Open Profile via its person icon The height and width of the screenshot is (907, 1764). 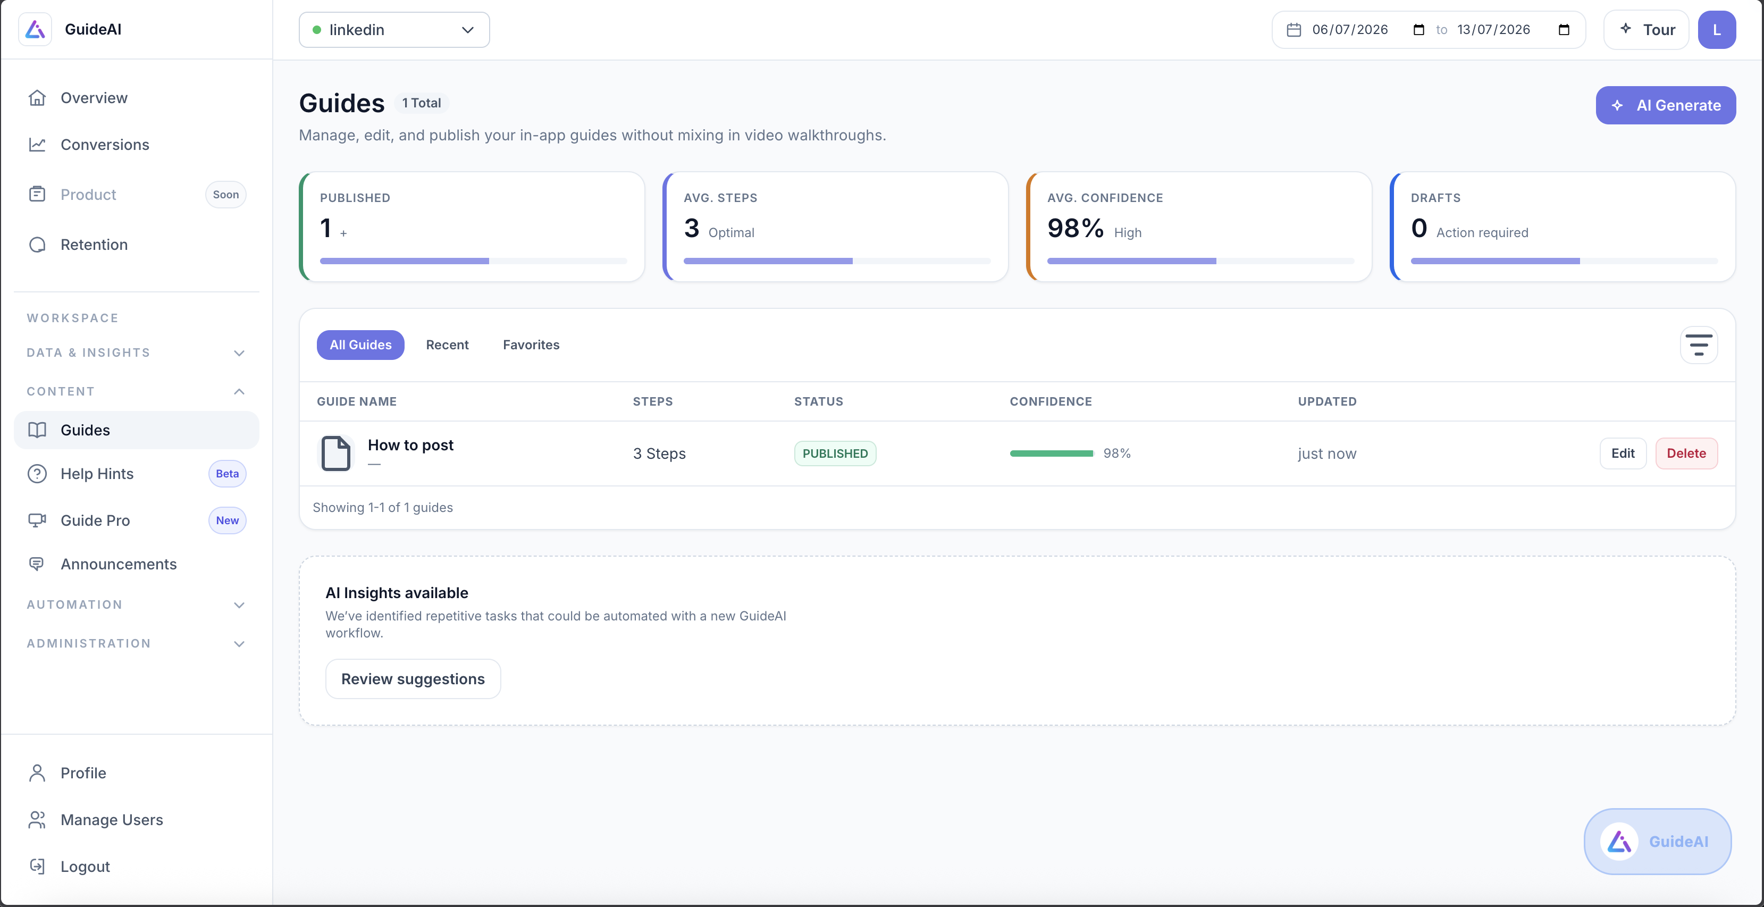coord(37,772)
